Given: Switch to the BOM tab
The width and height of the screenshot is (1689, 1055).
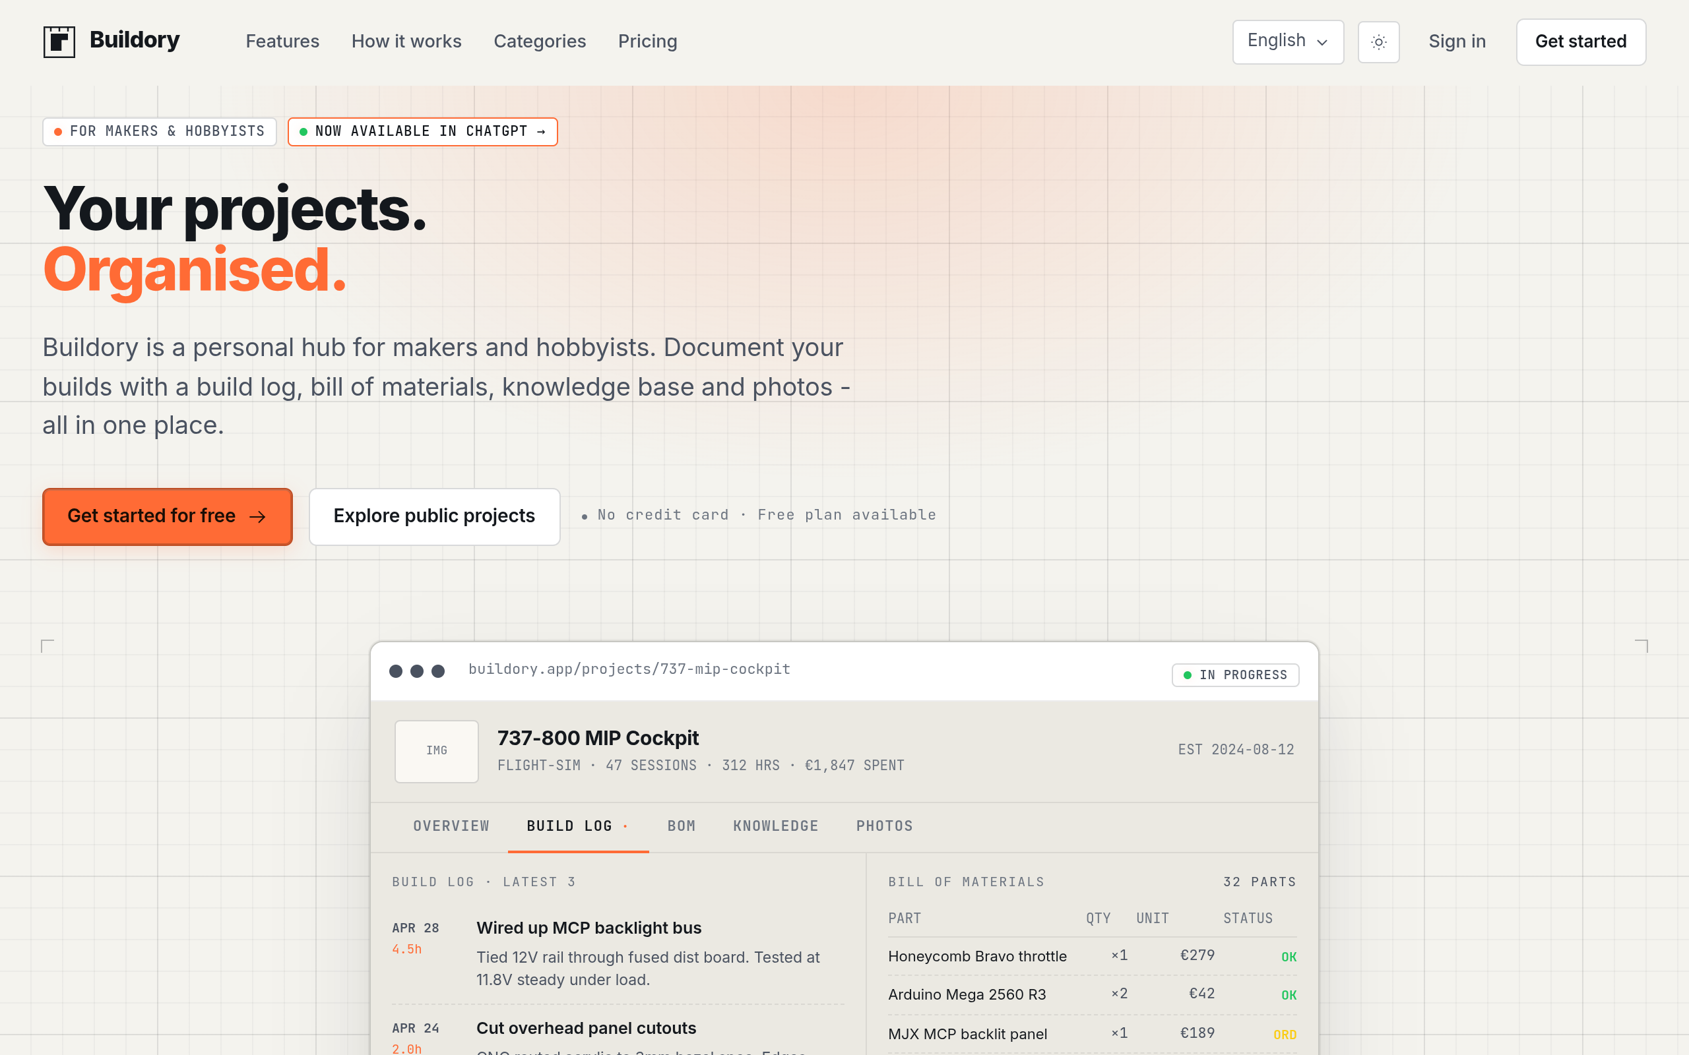Looking at the screenshot, I should tap(681, 826).
